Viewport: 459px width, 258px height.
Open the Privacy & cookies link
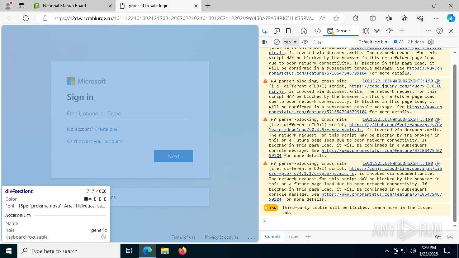[221, 237]
